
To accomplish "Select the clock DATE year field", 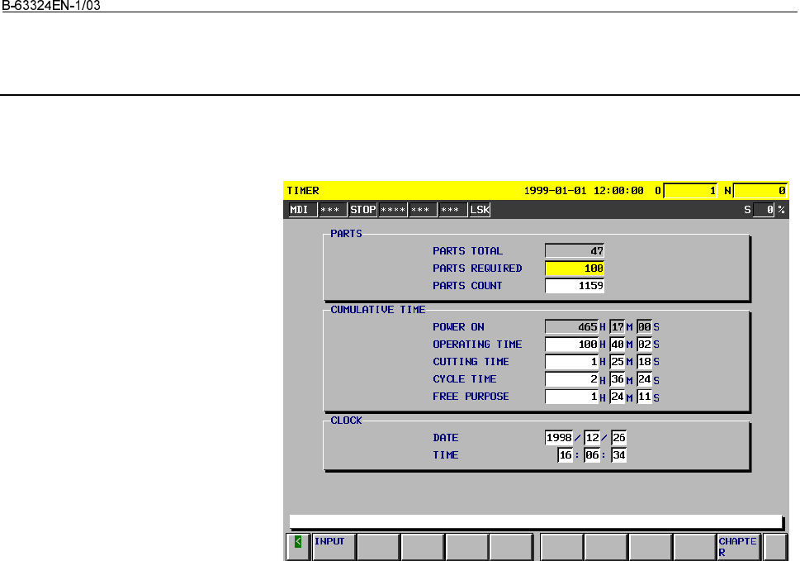I will 559,438.
